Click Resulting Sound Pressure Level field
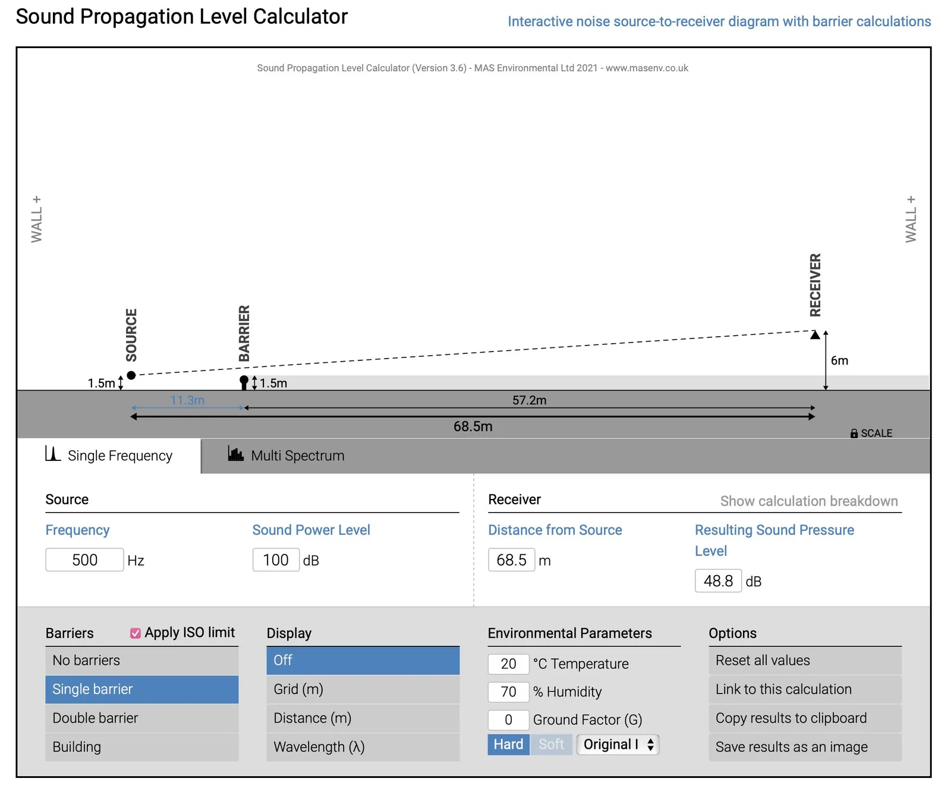 coord(719,580)
